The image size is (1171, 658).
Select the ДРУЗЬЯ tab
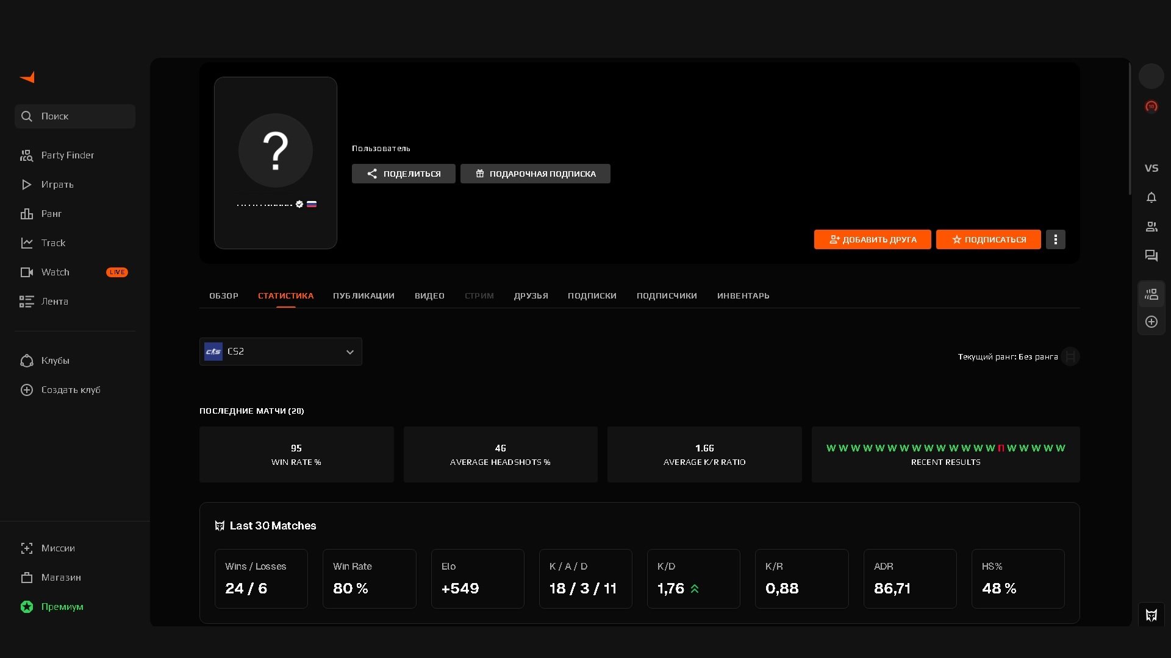point(531,296)
